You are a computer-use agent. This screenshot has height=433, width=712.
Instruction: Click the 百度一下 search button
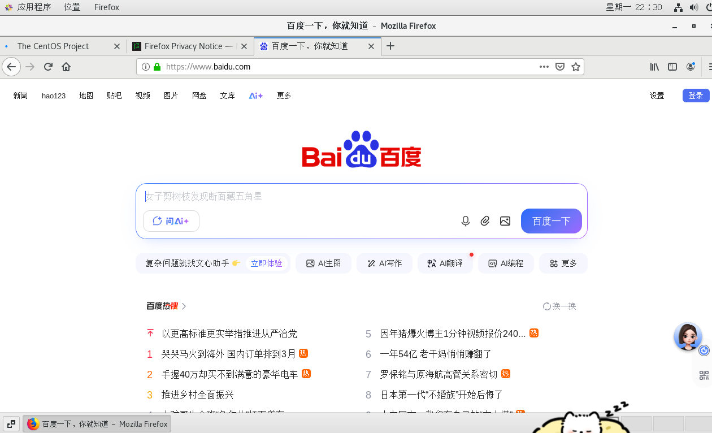coord(552,221)
